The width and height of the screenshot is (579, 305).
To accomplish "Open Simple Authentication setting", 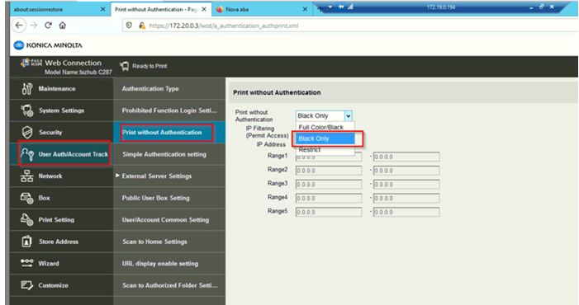I will coord(169,154).
